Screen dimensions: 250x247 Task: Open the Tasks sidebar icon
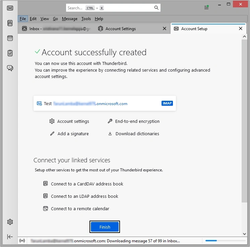click(10, 53)
